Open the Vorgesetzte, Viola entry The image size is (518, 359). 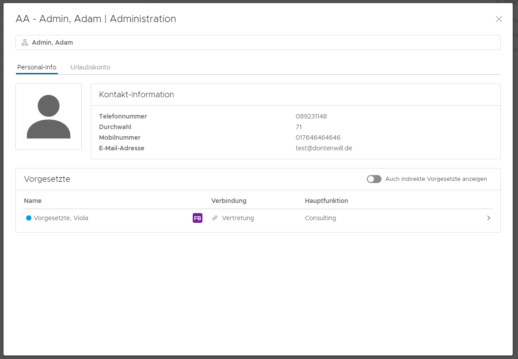coord(61,218)
